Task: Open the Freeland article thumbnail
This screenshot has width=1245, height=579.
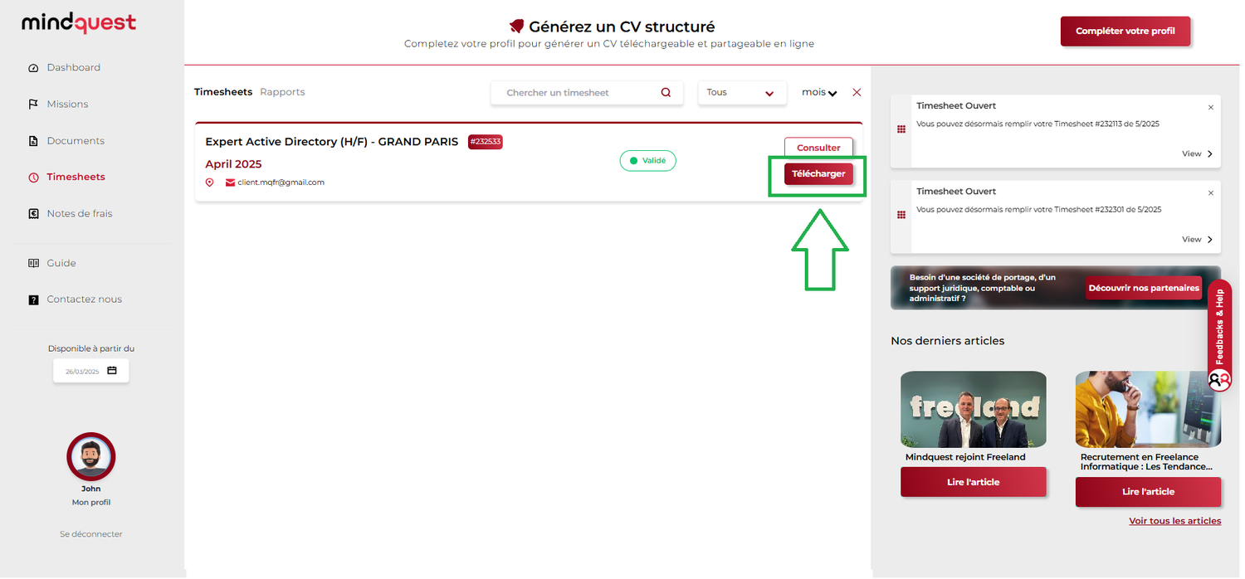Action: click(x=974, y=410)
